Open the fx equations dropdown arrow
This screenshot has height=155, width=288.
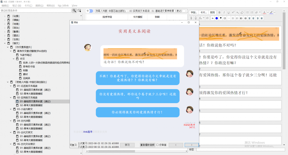tap(204, 18)
